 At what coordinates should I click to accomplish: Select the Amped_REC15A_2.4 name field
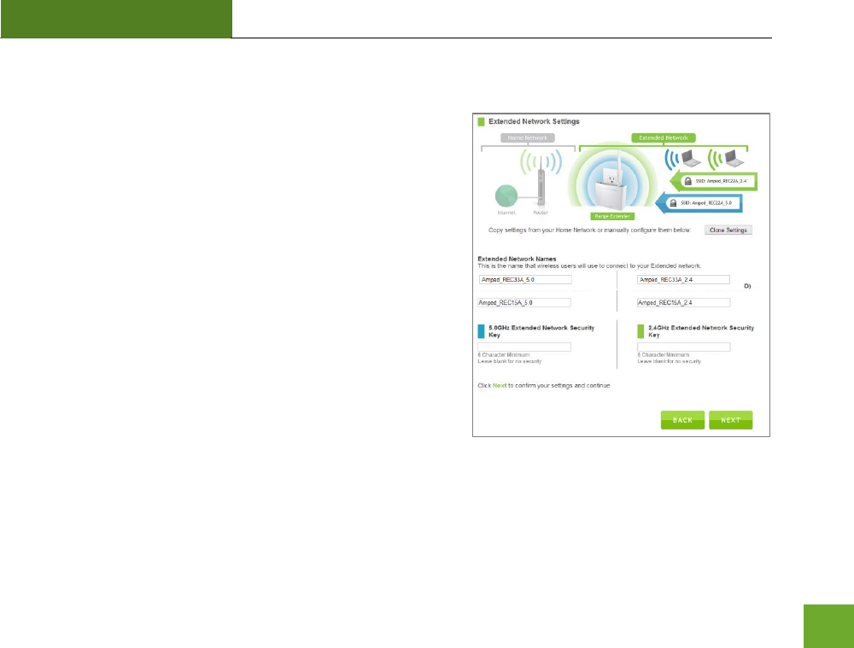[x=683, y=303]
